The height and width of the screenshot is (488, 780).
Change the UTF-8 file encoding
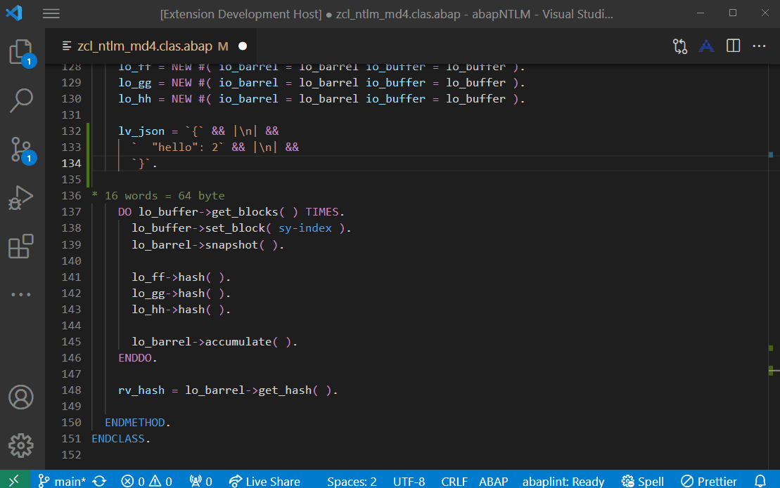(x=409, y=481)
